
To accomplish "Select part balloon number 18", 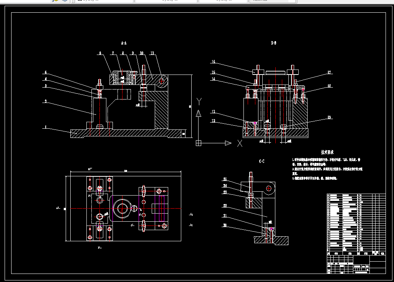I will [329, 86].
